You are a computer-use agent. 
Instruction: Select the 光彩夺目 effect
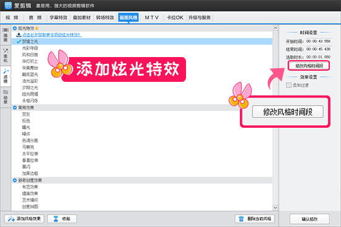(x=30, y=48)
